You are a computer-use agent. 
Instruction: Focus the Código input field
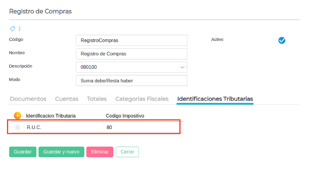tap(131, 41)
